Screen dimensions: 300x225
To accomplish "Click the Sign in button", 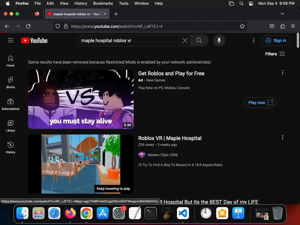I will coord(276,40).
